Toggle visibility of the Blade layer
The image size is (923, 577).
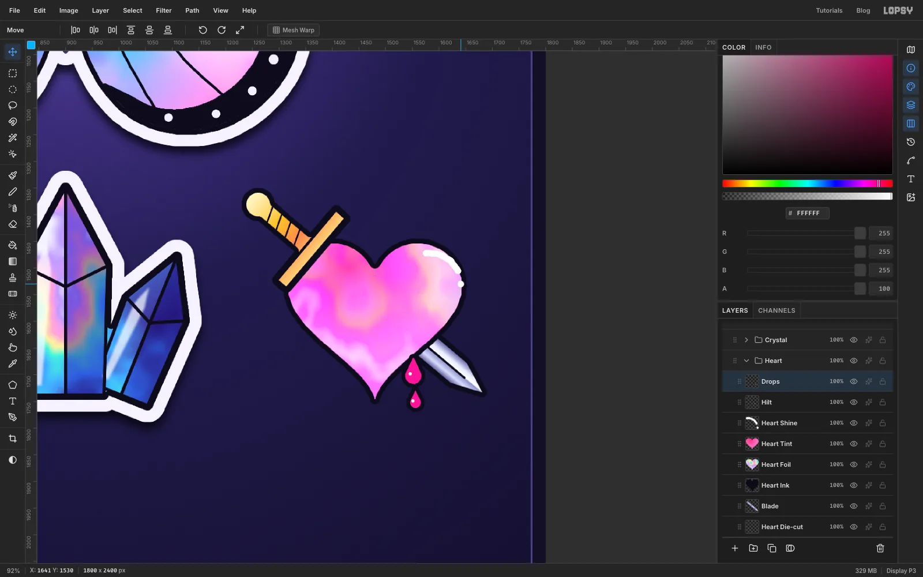(x=854, y=506)
